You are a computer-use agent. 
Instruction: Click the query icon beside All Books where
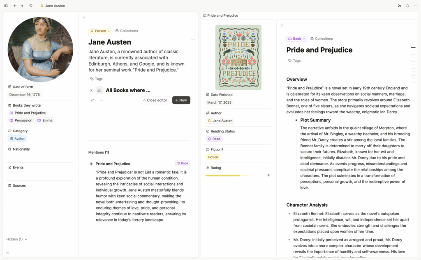click(99, 90)
